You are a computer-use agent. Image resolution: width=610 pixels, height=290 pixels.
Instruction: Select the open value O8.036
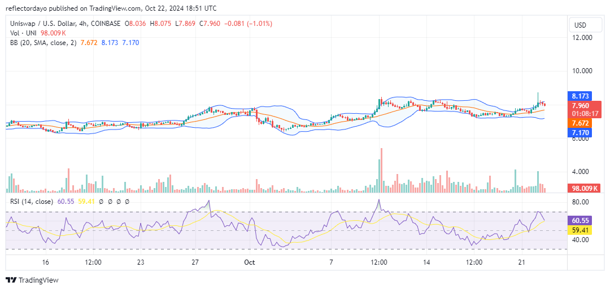coord(135,24)
